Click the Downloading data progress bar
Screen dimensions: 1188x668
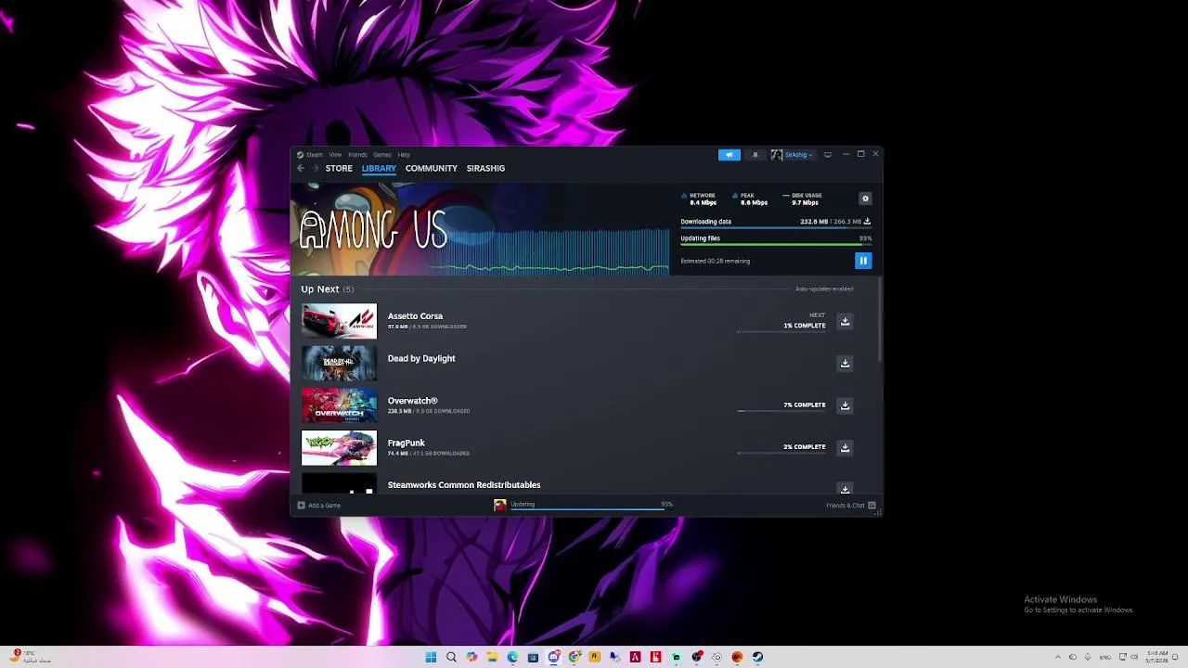776,228
